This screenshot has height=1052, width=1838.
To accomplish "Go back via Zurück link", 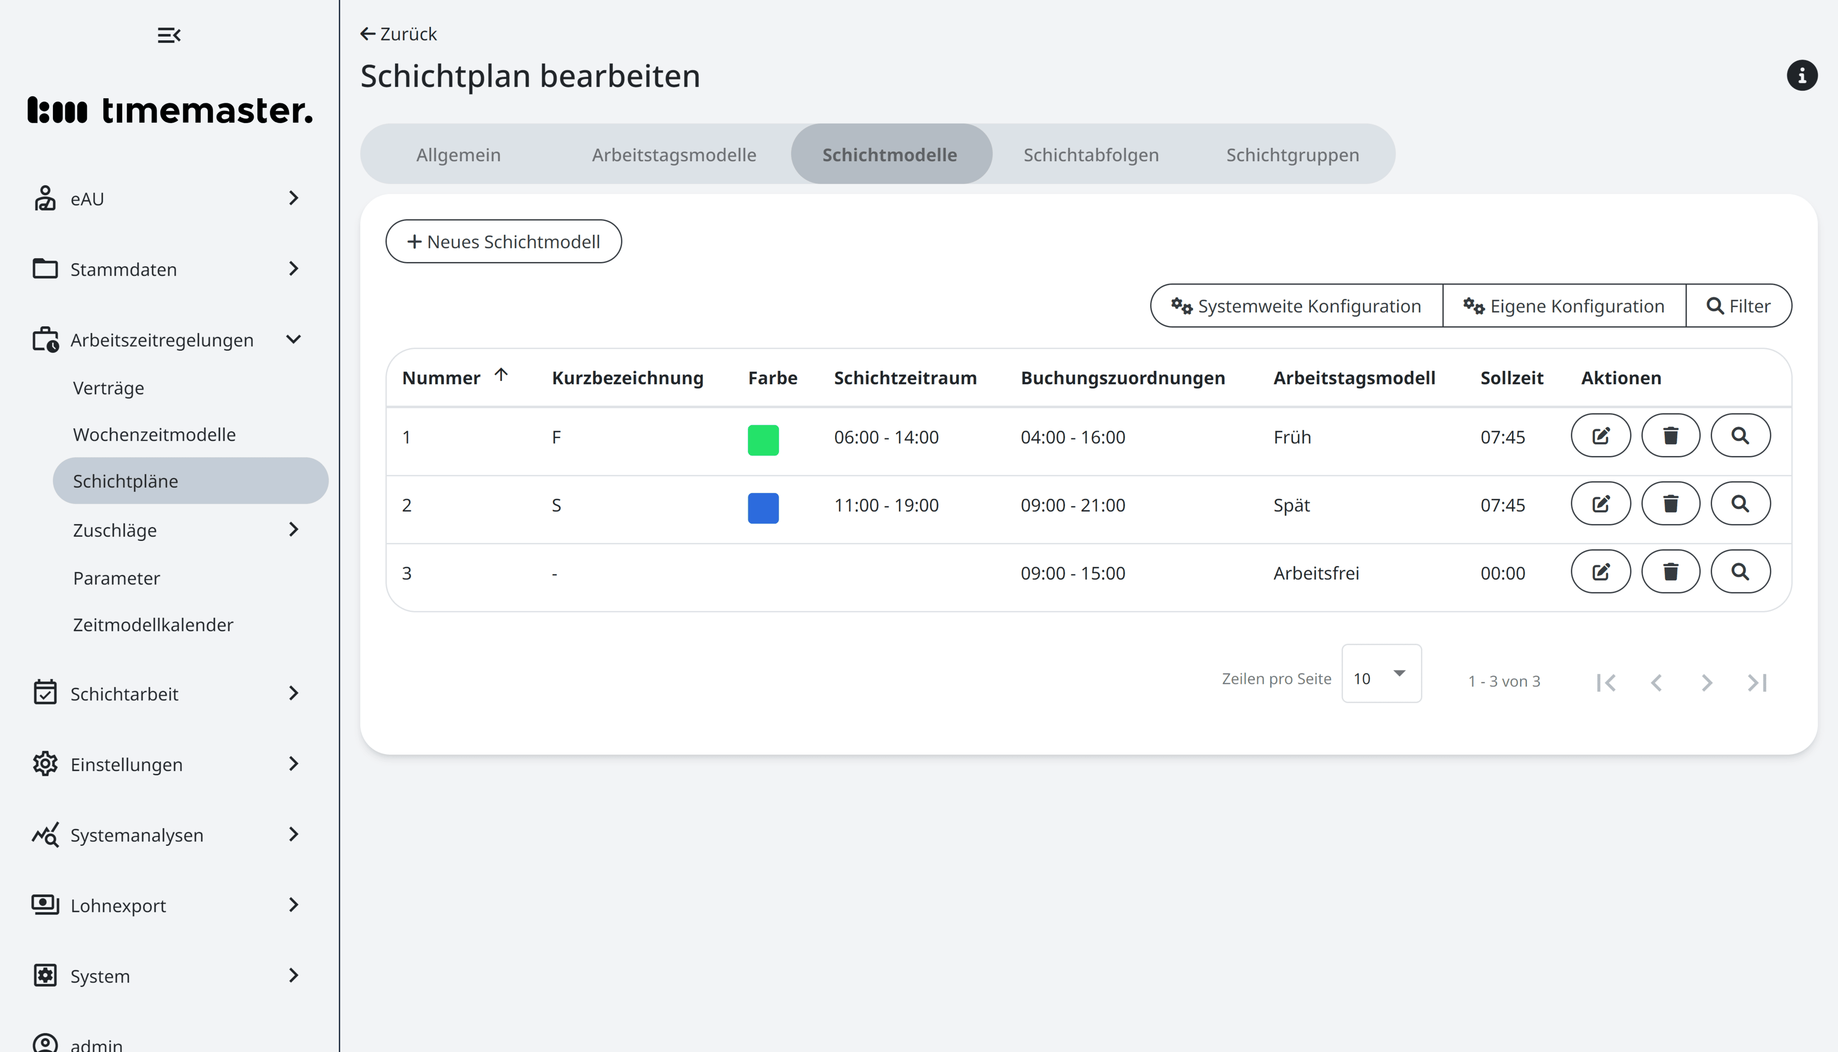I will coord(399,34).
